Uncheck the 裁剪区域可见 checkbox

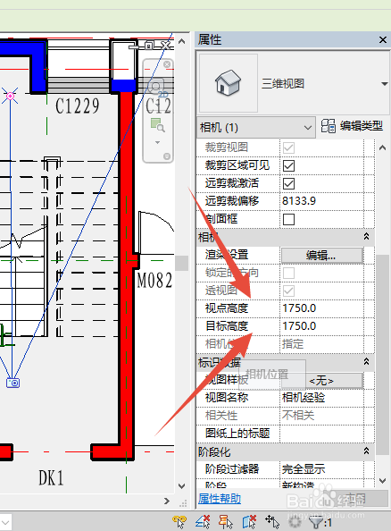point(288,165)
